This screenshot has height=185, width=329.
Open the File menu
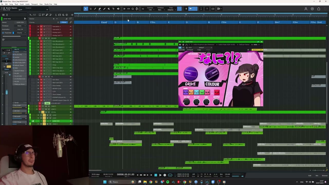click(2, 4)
